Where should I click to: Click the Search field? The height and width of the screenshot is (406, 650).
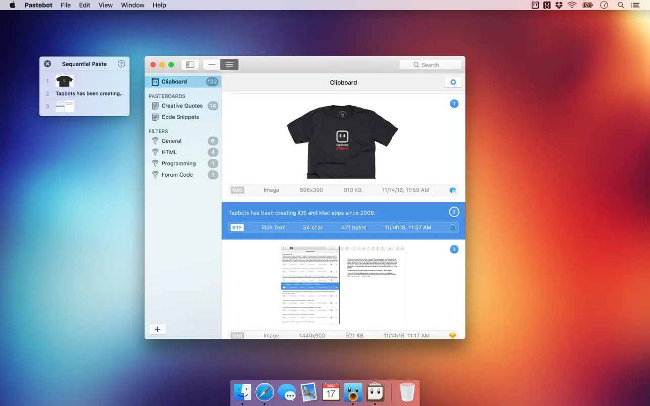pos(430,65)
